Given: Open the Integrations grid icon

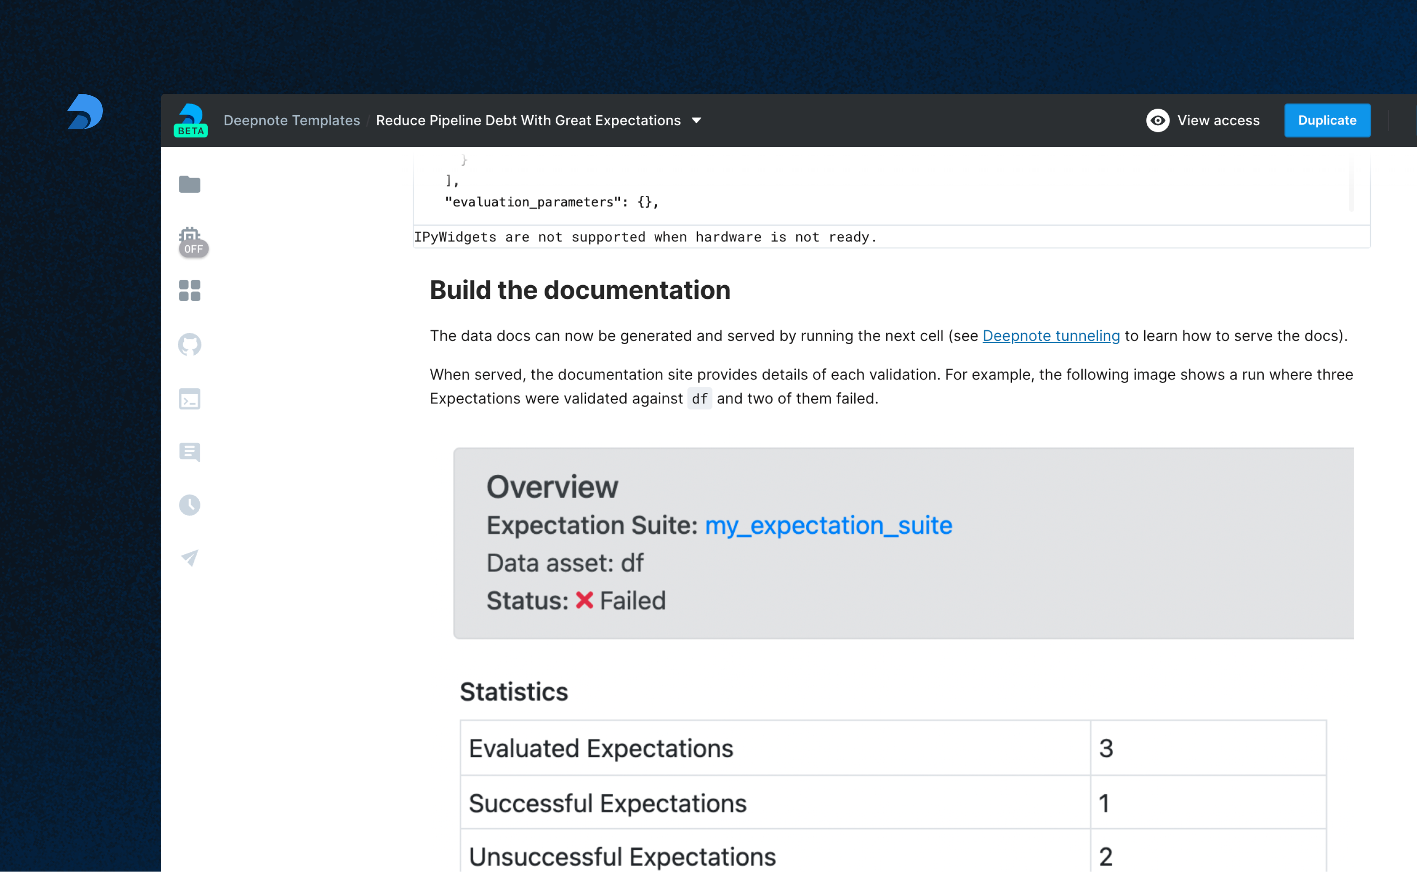Looking at the screenshot, I should (x=189, y=291).
